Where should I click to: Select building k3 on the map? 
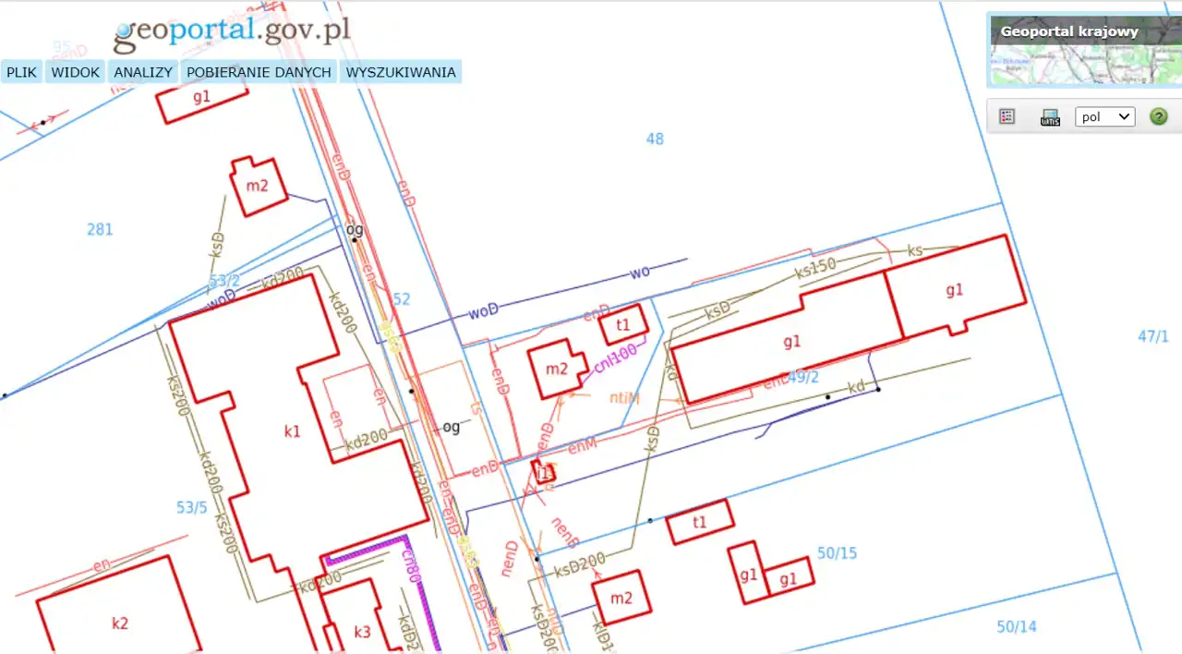pos(362,632)
